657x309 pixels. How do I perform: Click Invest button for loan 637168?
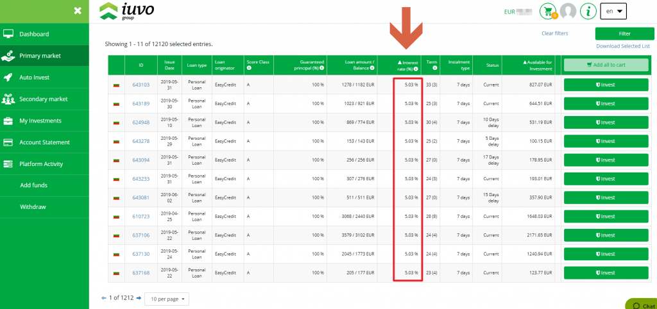[x=606, y=272]
